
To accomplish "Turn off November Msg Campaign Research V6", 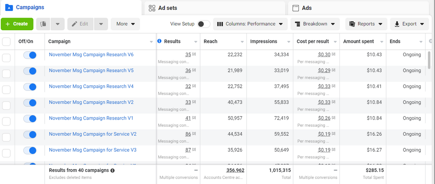I will click(x=30, y=55).
